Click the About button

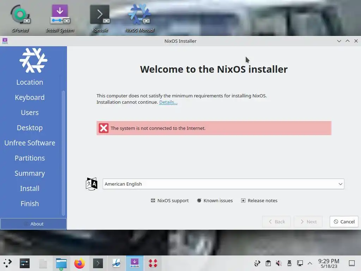tap(33, 224)
